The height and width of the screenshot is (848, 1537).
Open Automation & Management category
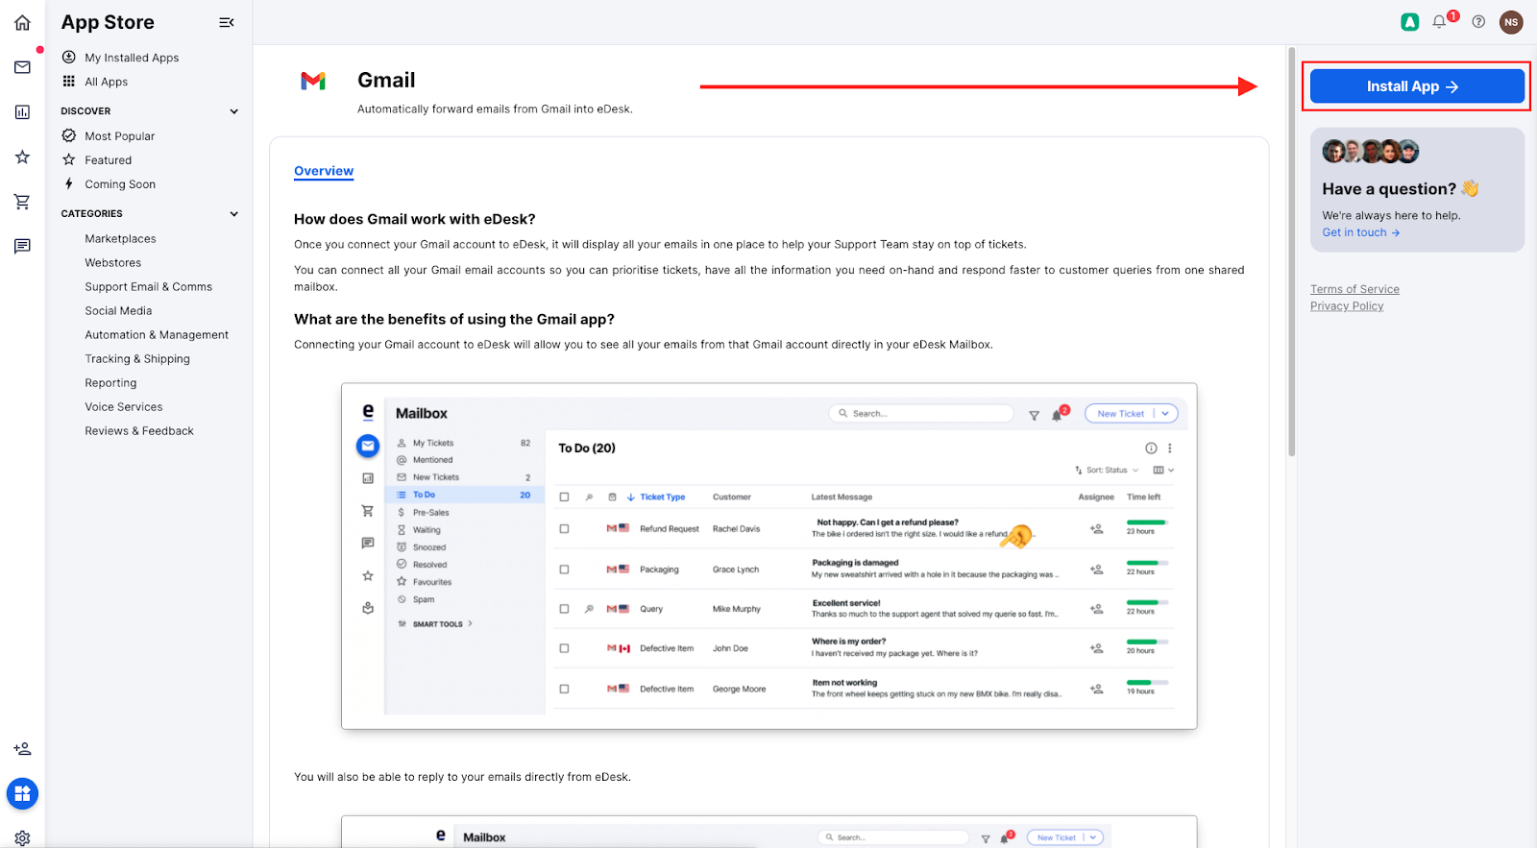pyautogui.click(x=157, y=335)
